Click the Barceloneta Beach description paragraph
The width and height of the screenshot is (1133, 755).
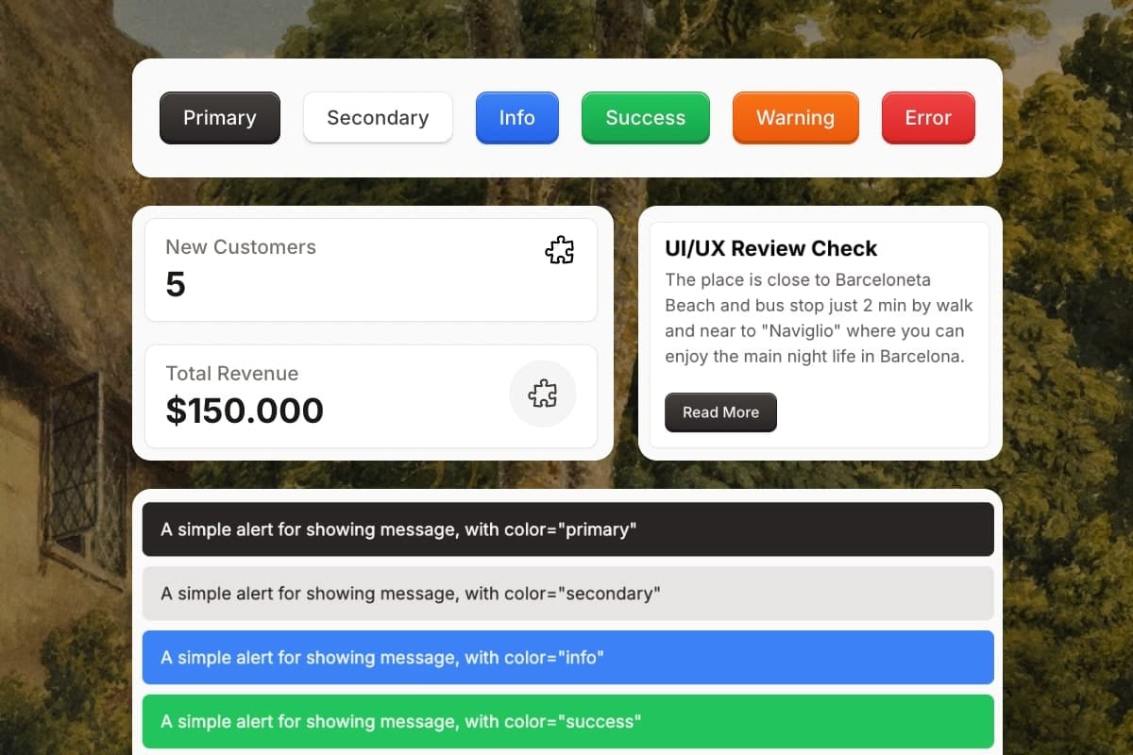click(818, 318)
